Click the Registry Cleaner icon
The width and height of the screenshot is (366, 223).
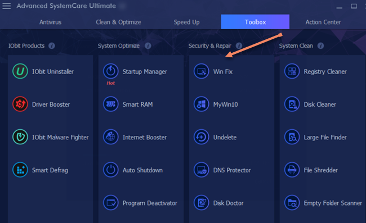292,71
